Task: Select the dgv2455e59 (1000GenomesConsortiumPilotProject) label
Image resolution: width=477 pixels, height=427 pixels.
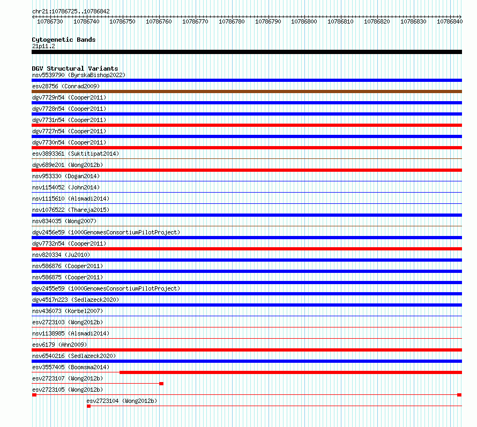Action: [106, 288]
